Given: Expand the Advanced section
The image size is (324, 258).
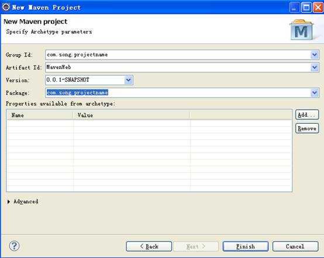Looking at the screenshot, I should coord(9,201).
